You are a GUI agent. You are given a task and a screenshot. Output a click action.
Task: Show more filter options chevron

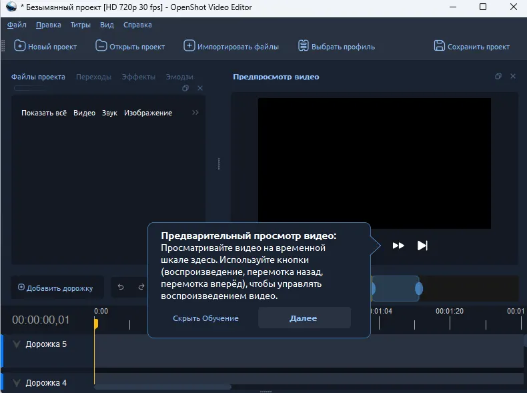pyautogui.click(x=195, y=113)
